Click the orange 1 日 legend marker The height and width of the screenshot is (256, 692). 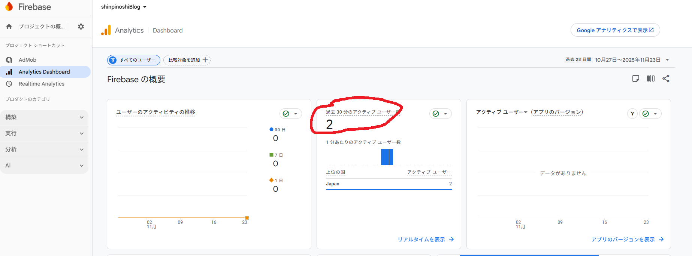coord(271,180)
